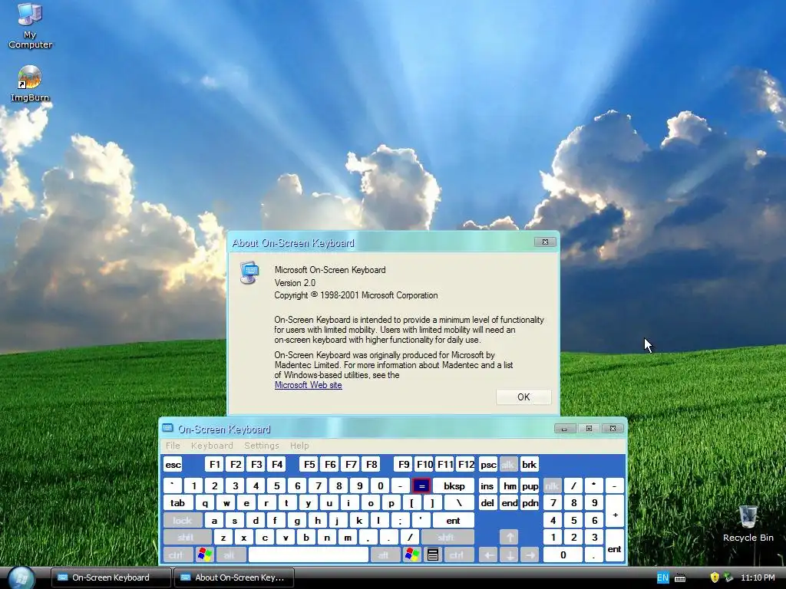The image size is (786, 589).
Task: Click the network tray icon beside clock
Action: click(728, 577)
